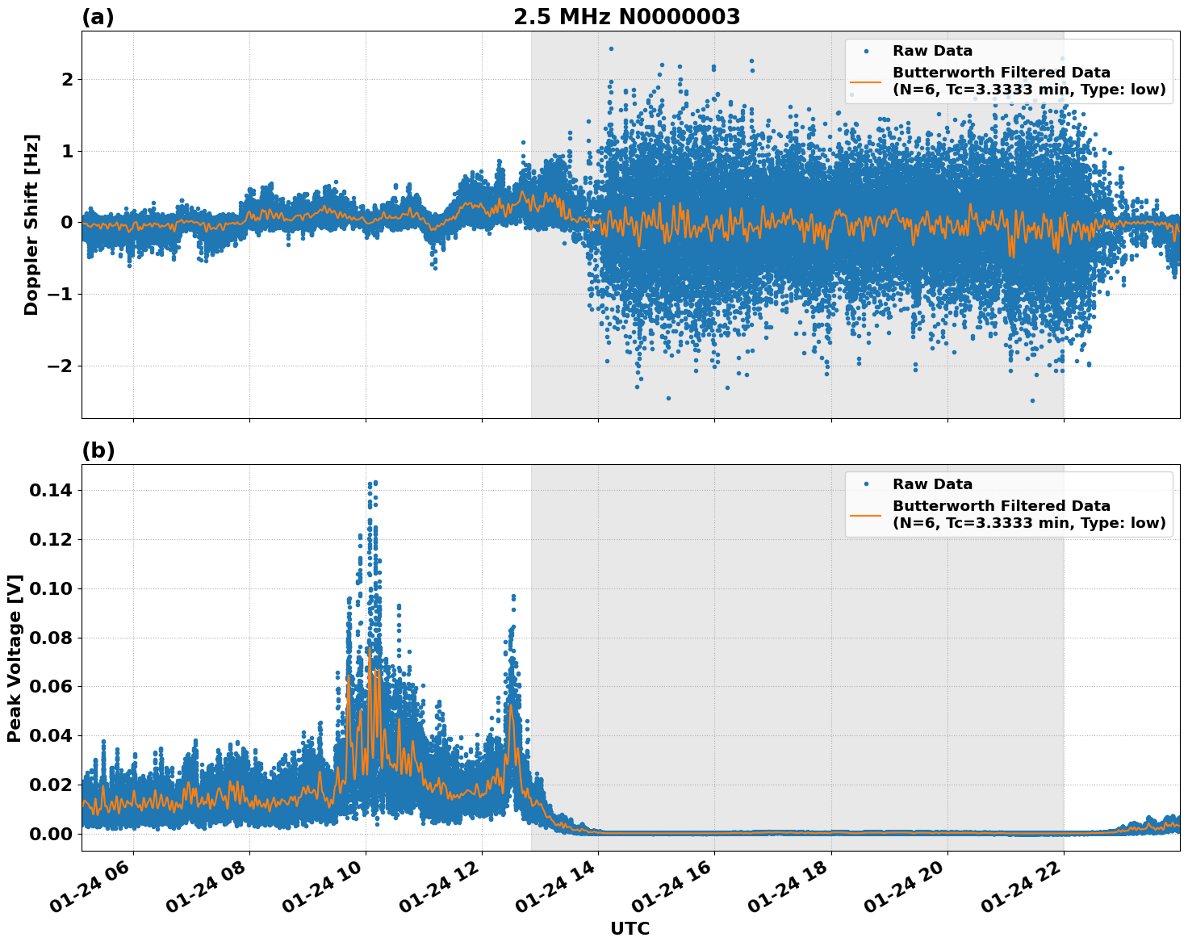Click the "0.08" tick on Peak Voltage axis
Viewport: 1188px width, 946px height.
51,638
